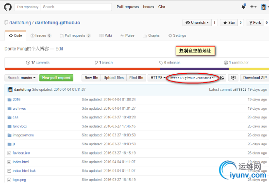
Task: Expand the HTTPS protocol dropdown
Action: 158,78
